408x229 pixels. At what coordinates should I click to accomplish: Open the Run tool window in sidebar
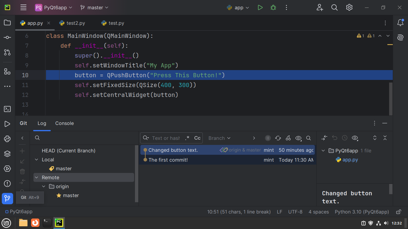[x=7, y=124]
